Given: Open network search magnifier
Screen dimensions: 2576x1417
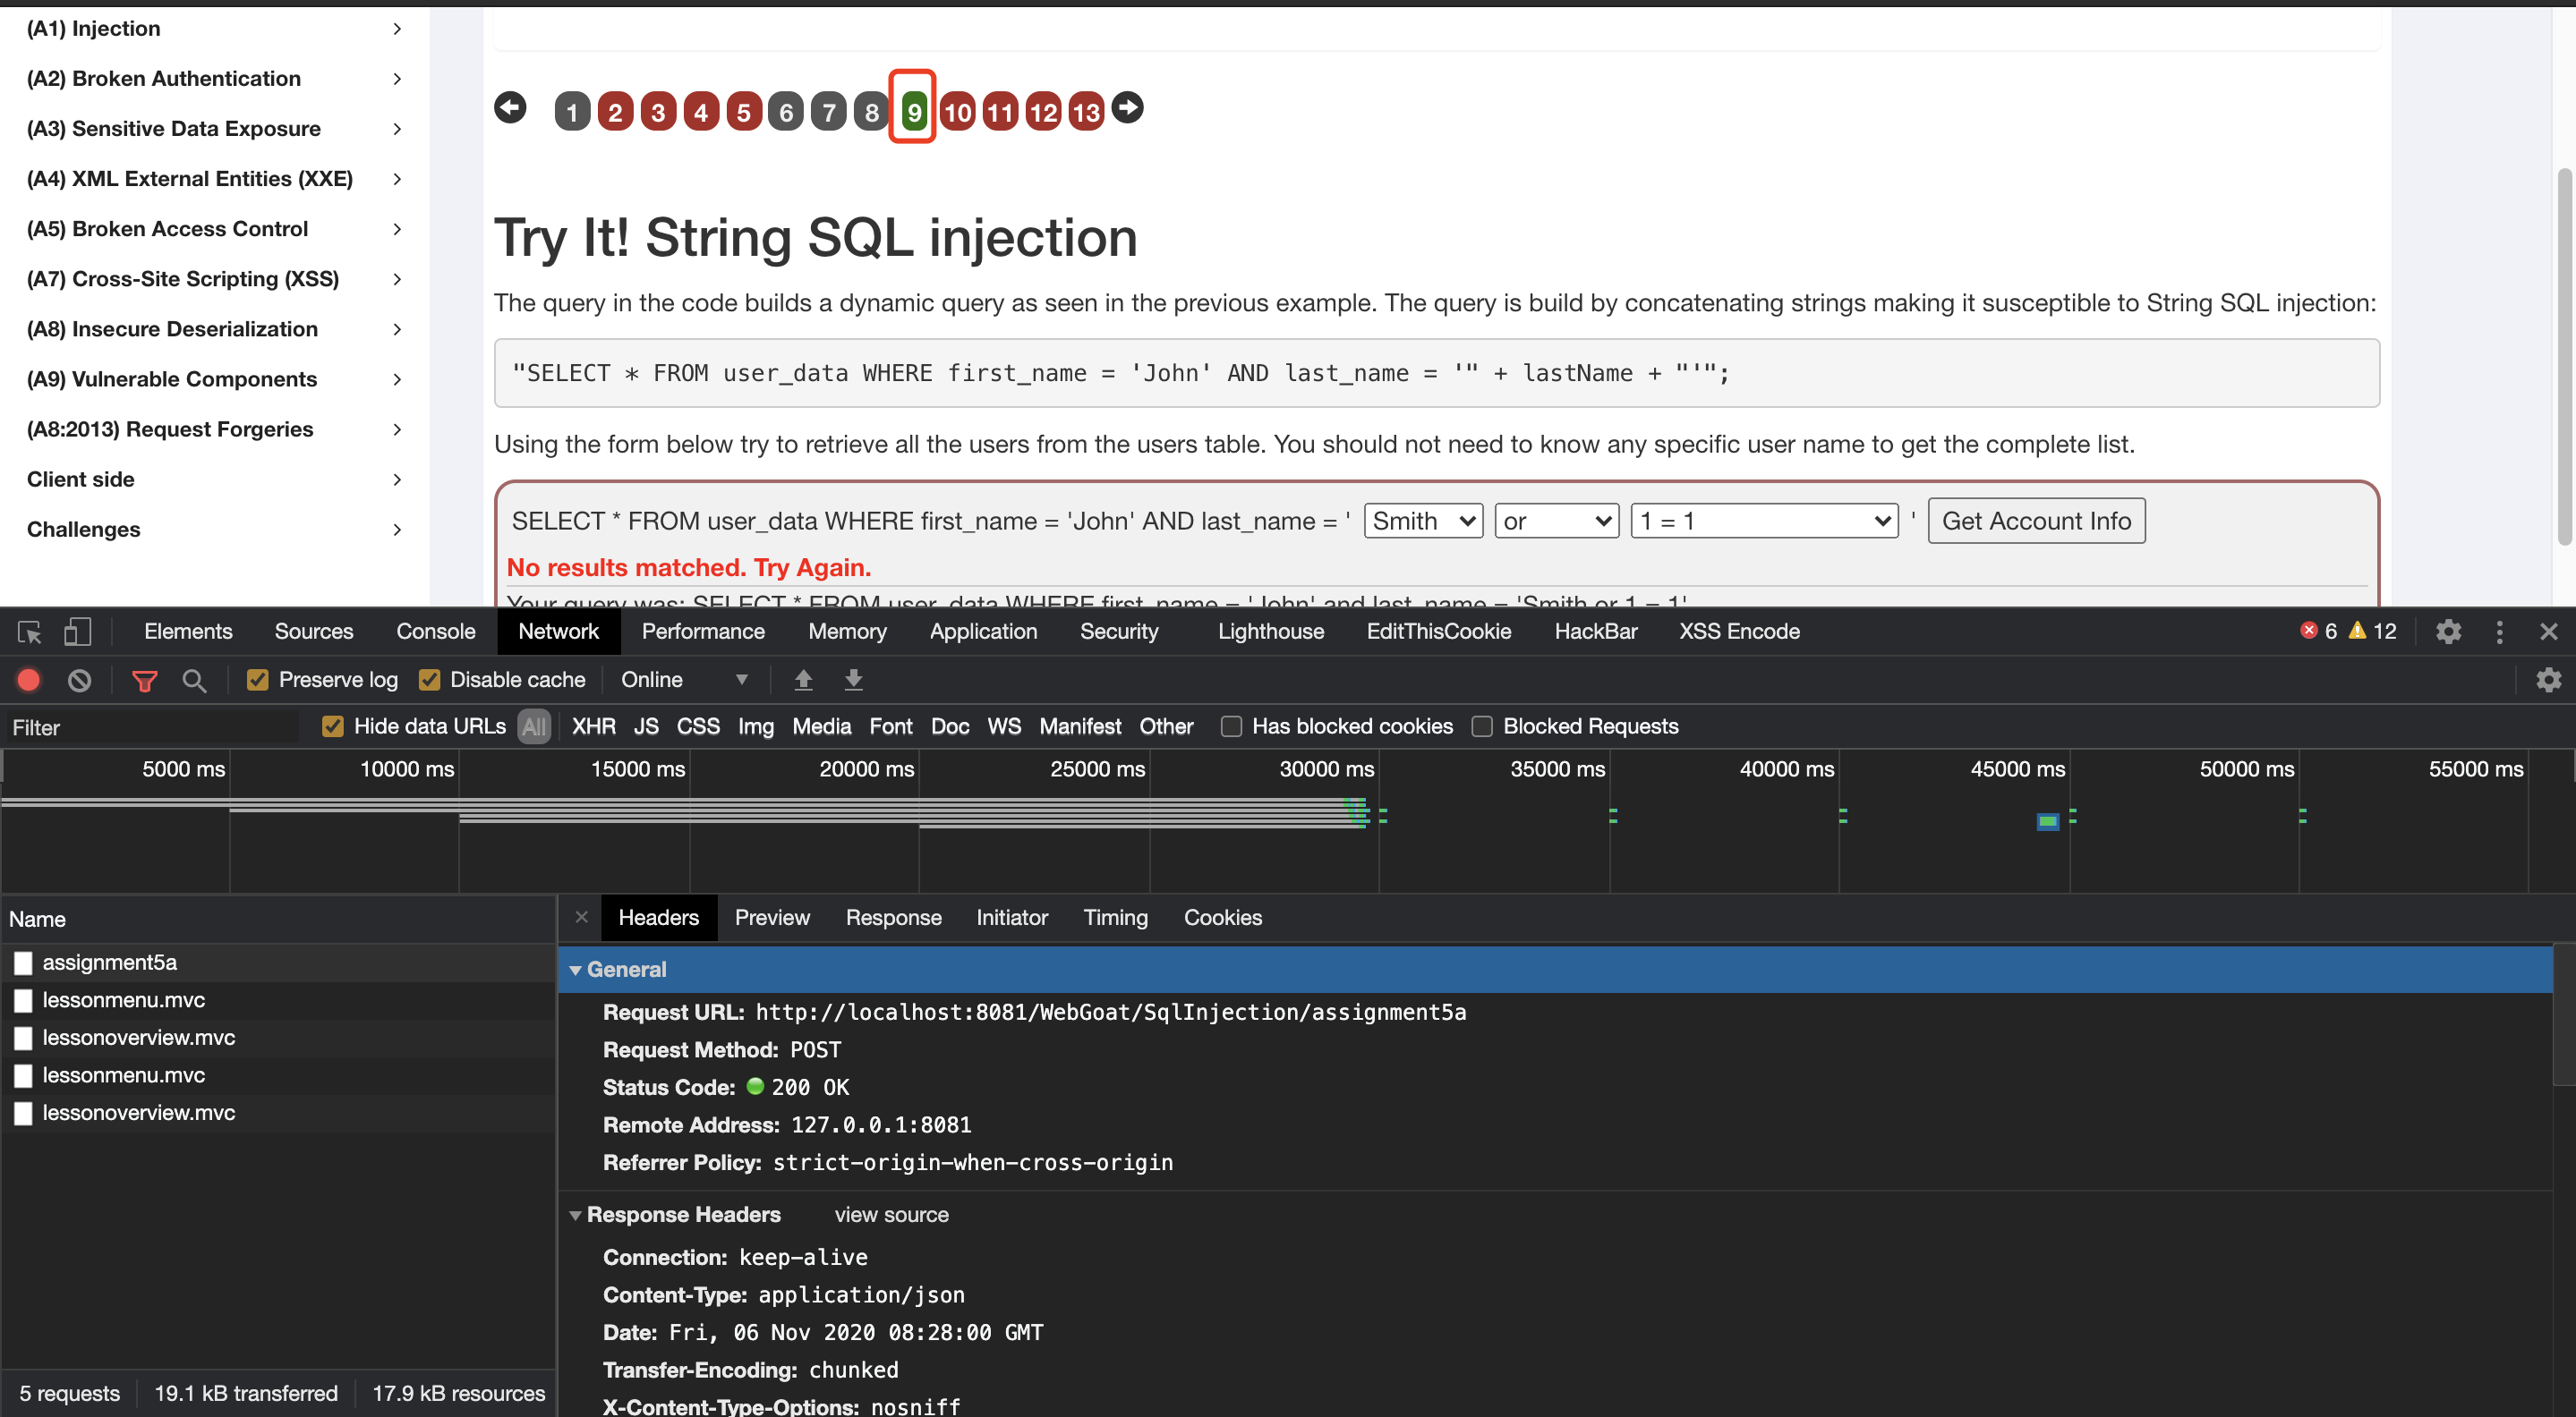Looking at the screenshot, I should click(194, 680).
